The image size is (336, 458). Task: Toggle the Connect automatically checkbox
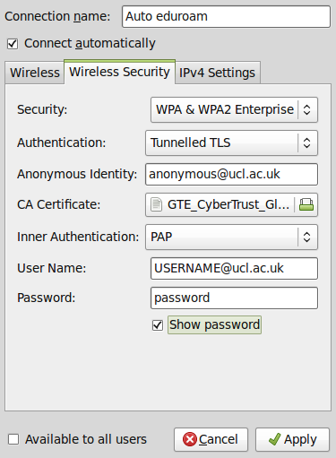pos(13,44)
